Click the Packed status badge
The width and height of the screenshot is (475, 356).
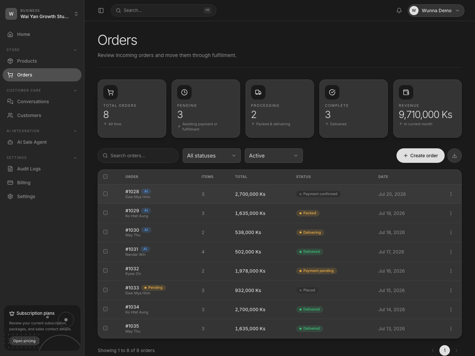click(x=308, y=213)
